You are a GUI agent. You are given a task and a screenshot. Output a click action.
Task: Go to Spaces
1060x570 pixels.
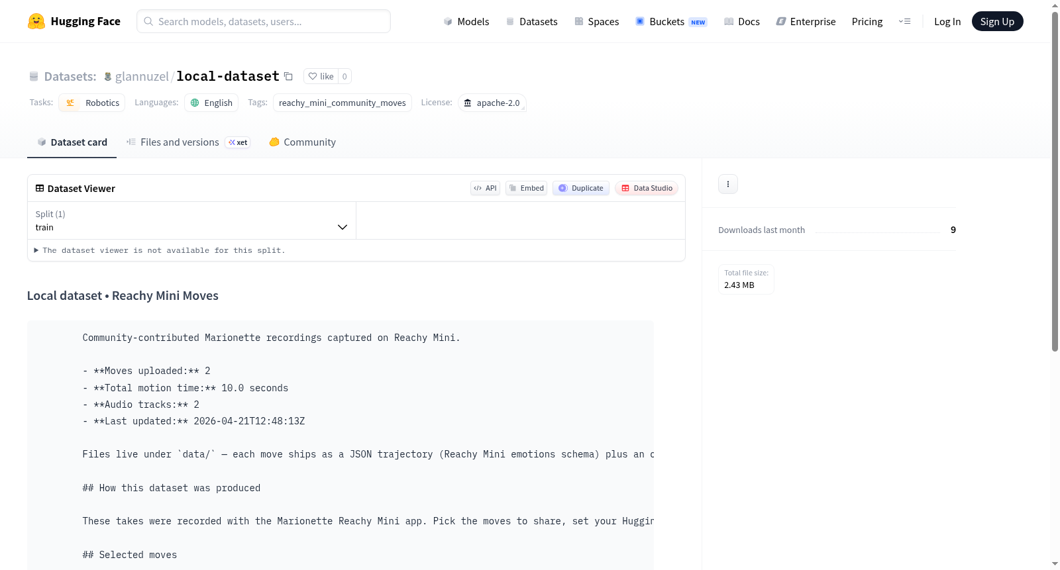(596, 21)
